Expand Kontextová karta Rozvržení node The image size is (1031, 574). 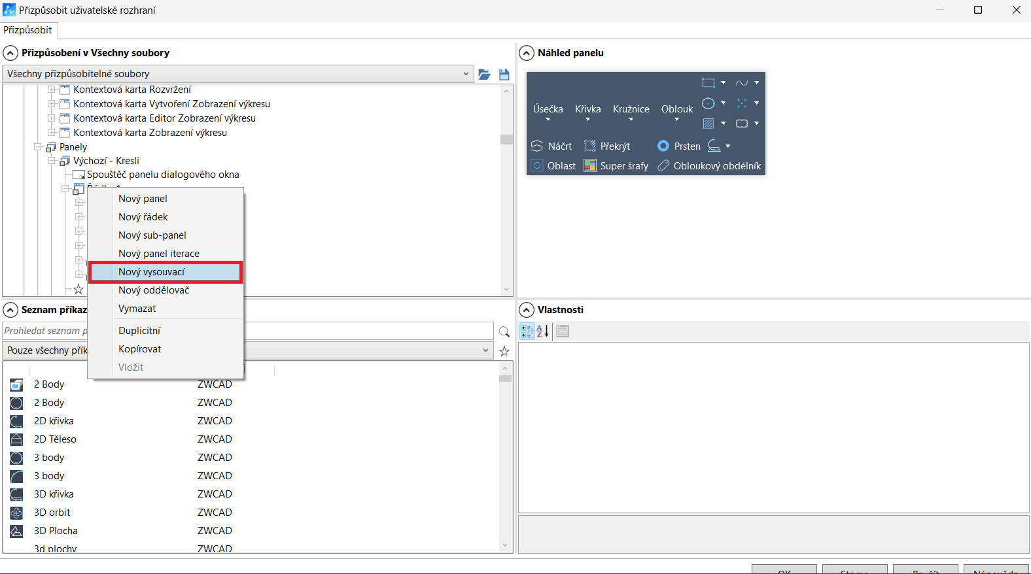pyautogui.click(x=52, y=90)
